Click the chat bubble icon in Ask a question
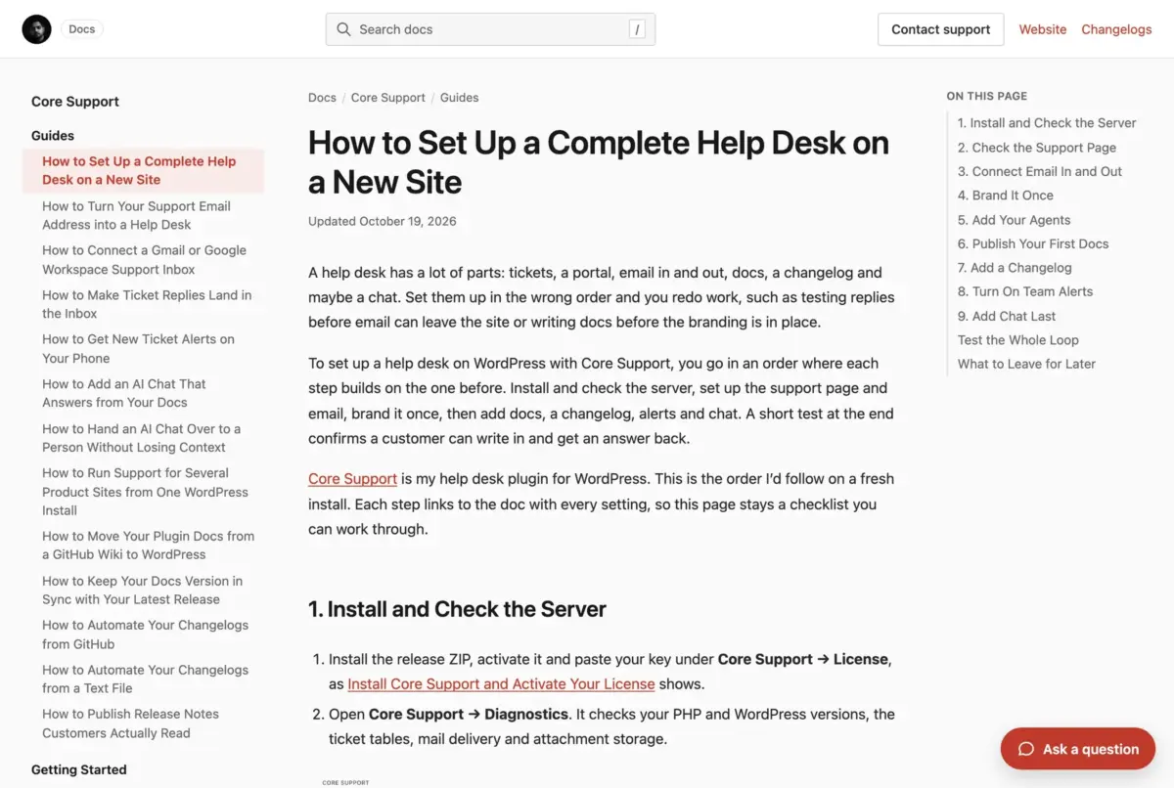The width and height of the screenshot is (1174, 788). click(x=1026, y=749)
